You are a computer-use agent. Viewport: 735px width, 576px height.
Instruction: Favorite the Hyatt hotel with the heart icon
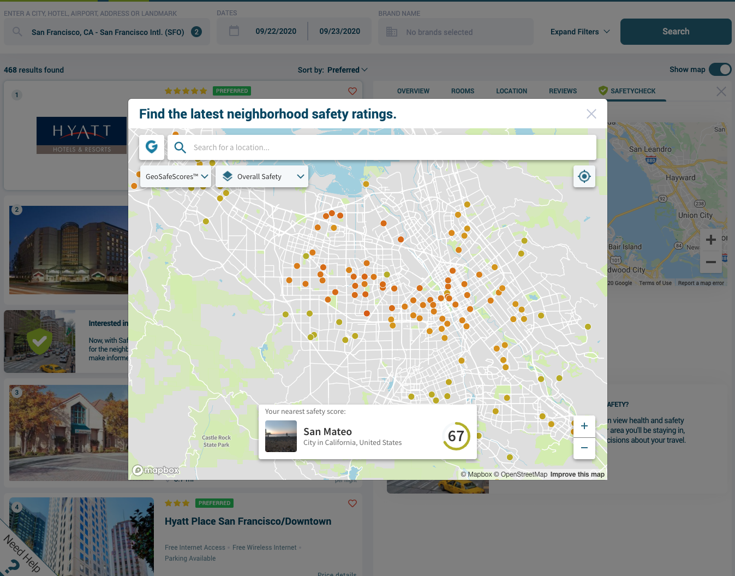[352, 91]
